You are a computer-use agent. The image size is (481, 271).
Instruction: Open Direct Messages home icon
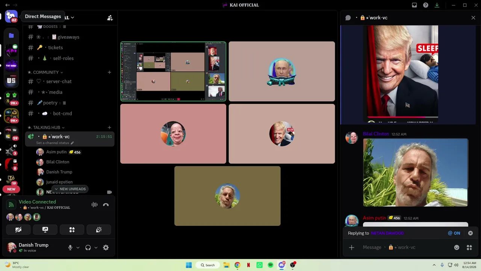[11, 17]
